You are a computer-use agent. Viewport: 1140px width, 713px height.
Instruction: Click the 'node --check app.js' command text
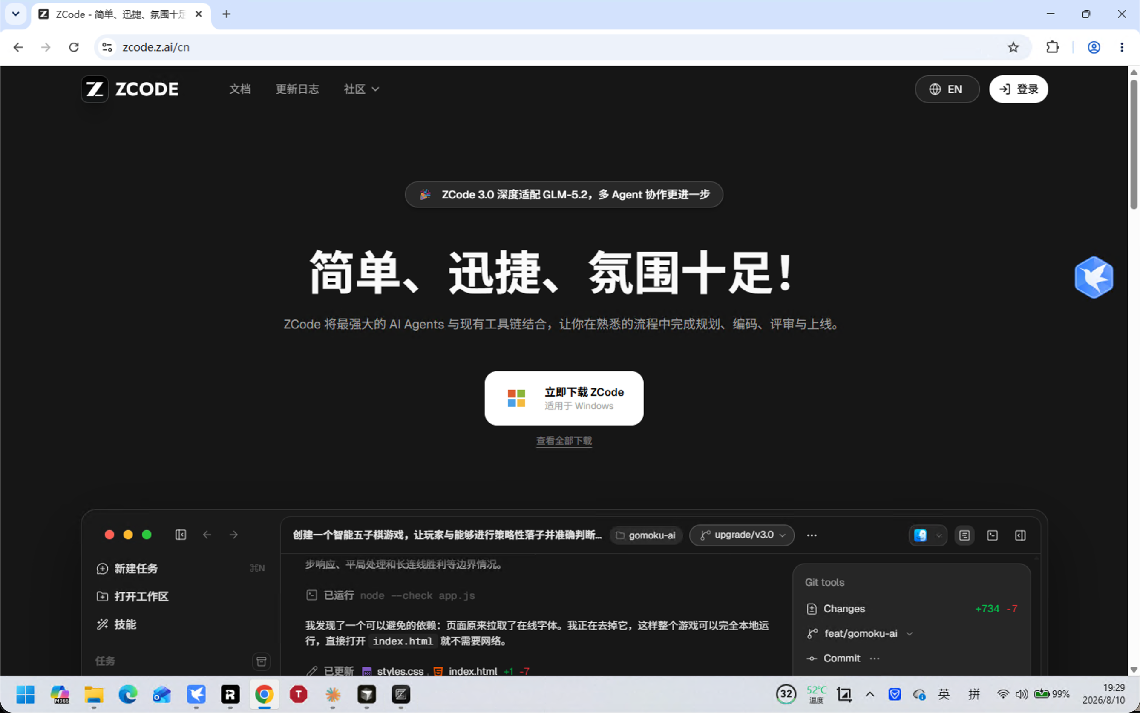(x=417, y=595)
